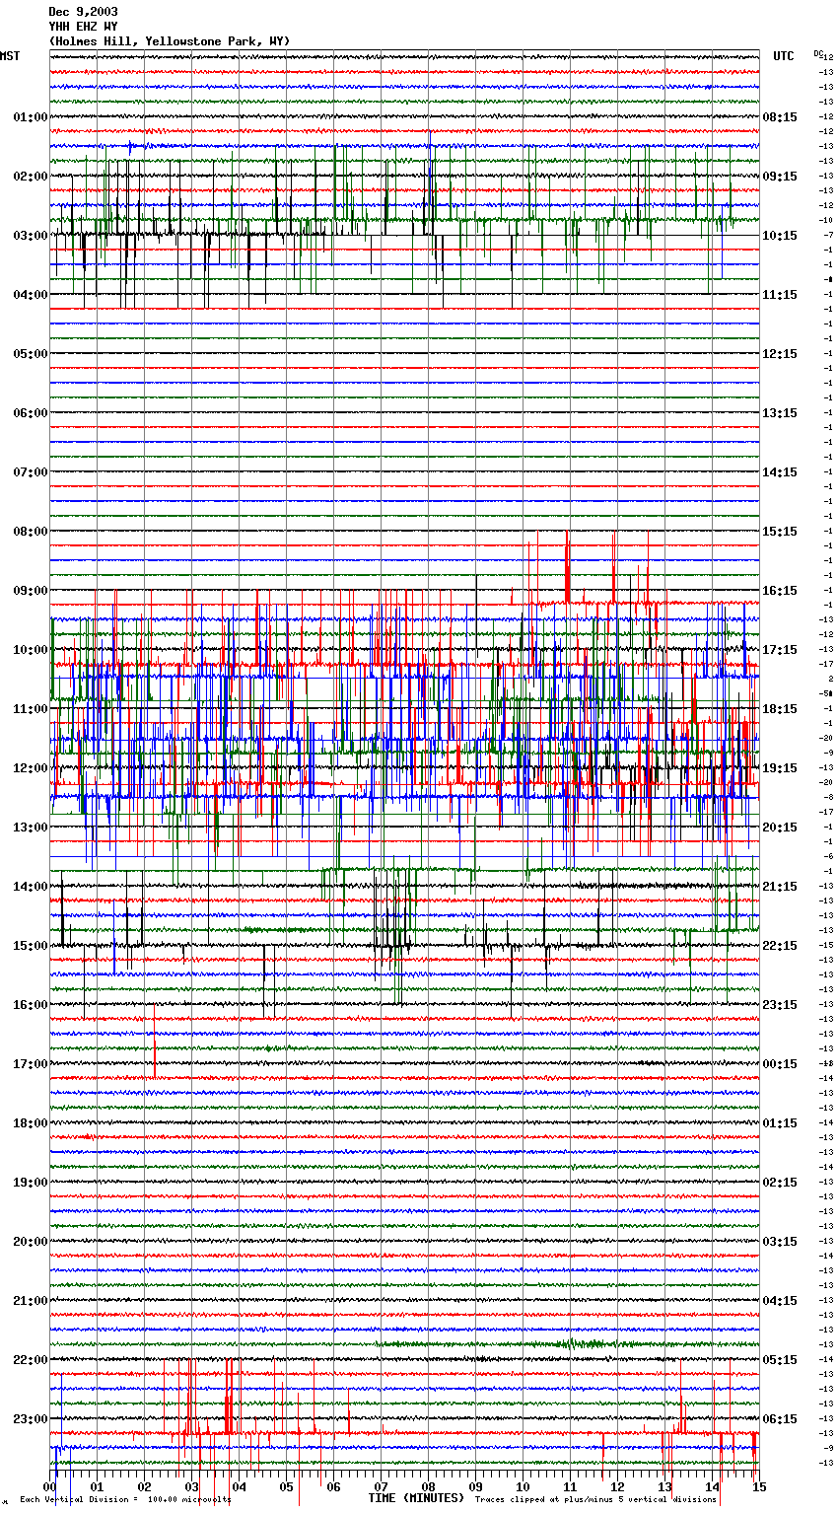Click minute tick label '05' on the bottom axis
This screenshot has width=838, height=1513.
[x=286, y=1486]
